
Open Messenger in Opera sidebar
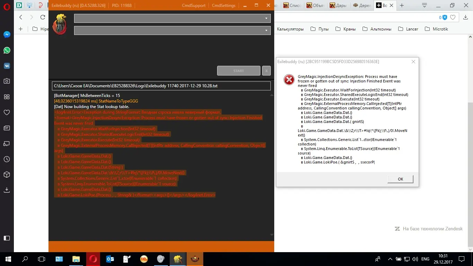pos(7,35)
